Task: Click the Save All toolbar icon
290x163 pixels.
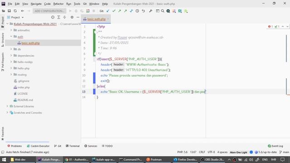Action: pyautogui.click(x=9, y=11)
